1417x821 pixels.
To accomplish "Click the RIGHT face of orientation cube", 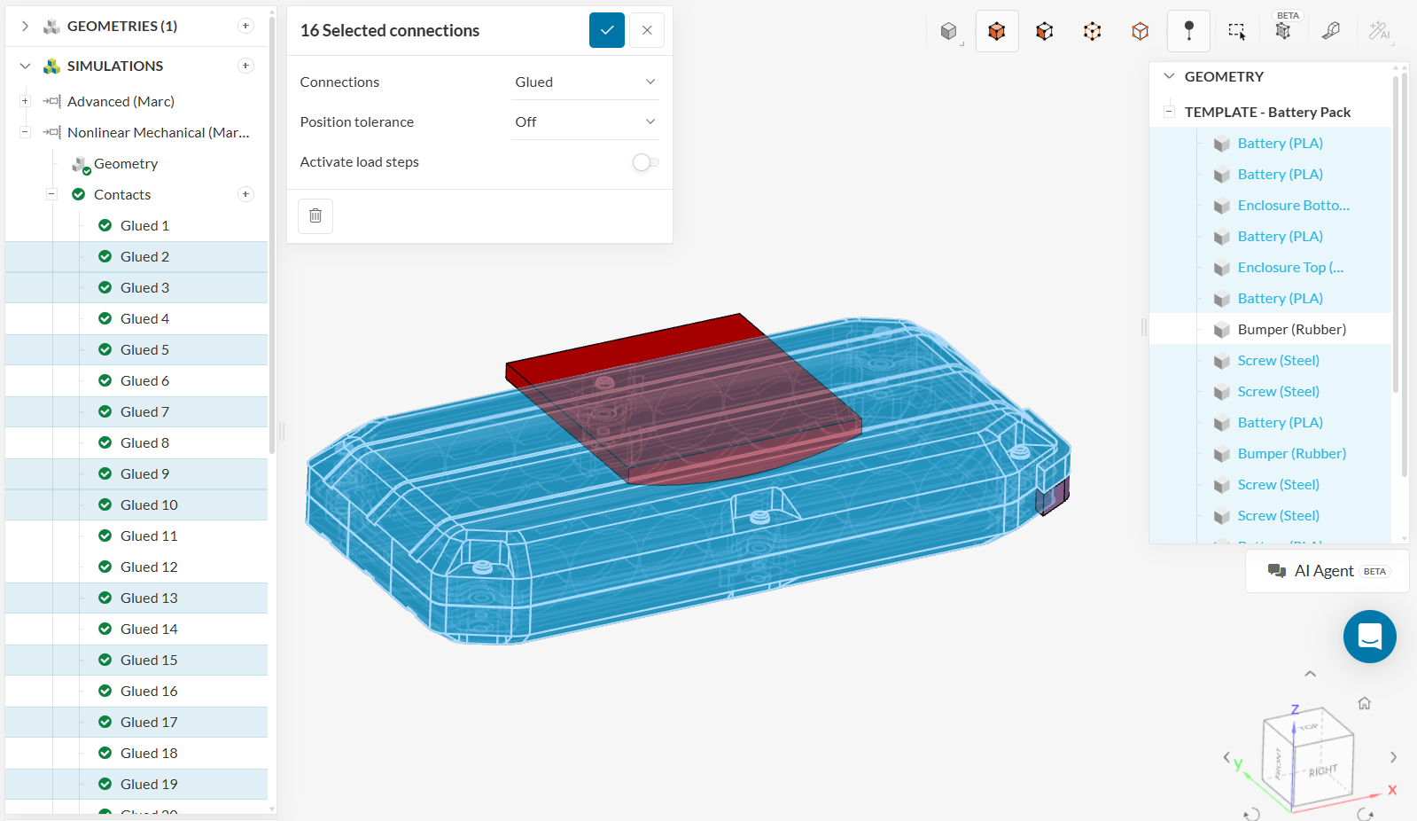I will coord(1323,770).
